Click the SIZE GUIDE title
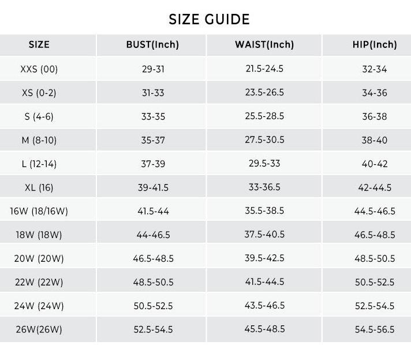The height and width of the screenshot is (345, 411). 209,19
